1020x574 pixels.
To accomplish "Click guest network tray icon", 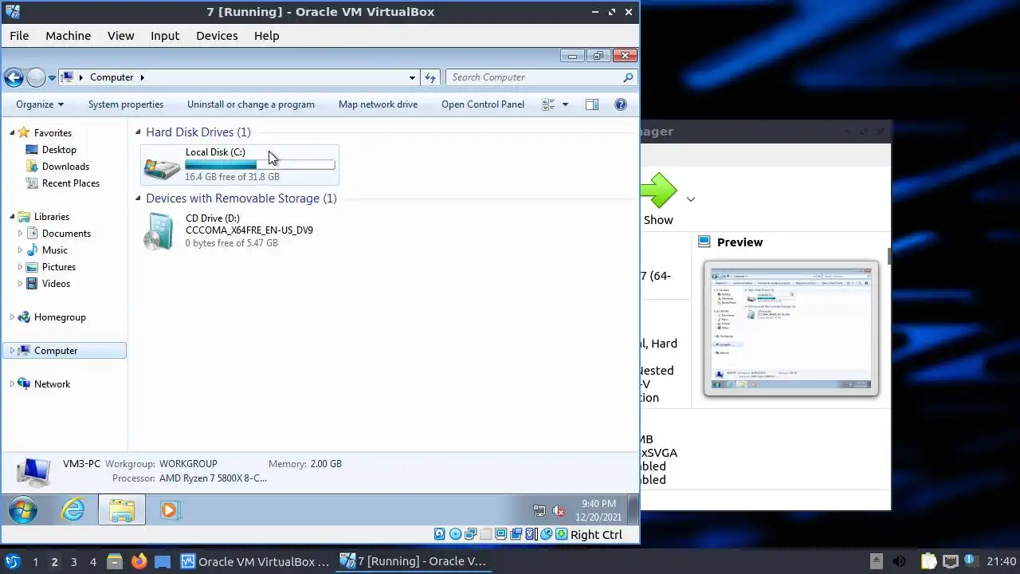I will (x=539, y=511).
